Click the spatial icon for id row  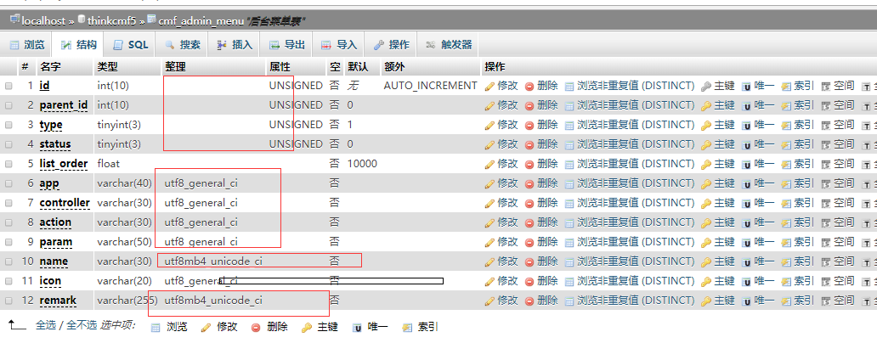click(826, 86)
